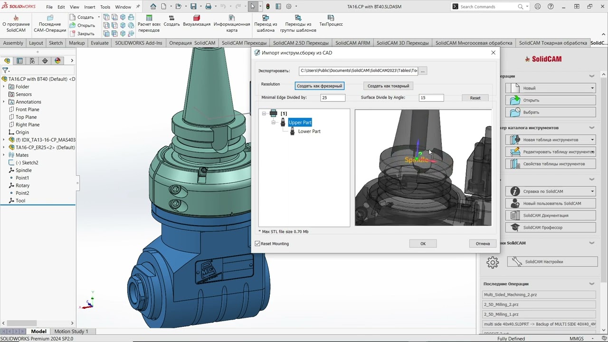
Task: Open the SOLIDWORKS Options gear icon
Action: tap(289, 7)
